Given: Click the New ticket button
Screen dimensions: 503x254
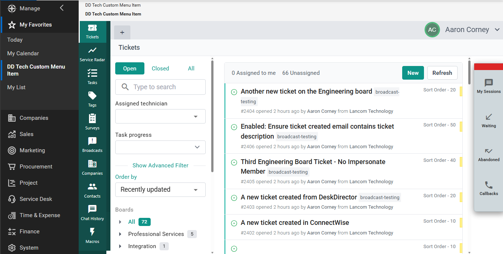Looking at the screenshot, I should 413,73.
